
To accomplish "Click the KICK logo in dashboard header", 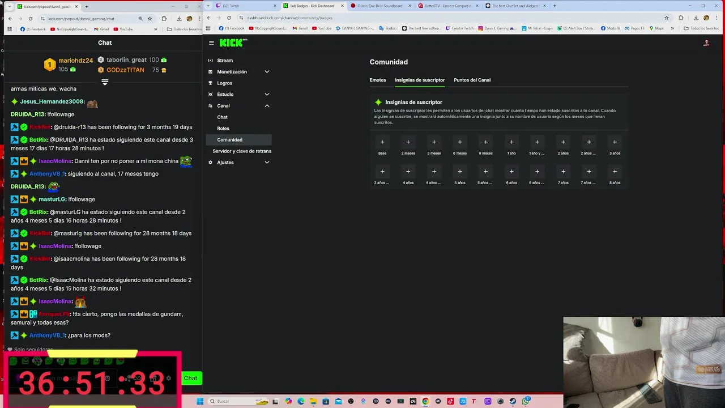I will (233, 42).
